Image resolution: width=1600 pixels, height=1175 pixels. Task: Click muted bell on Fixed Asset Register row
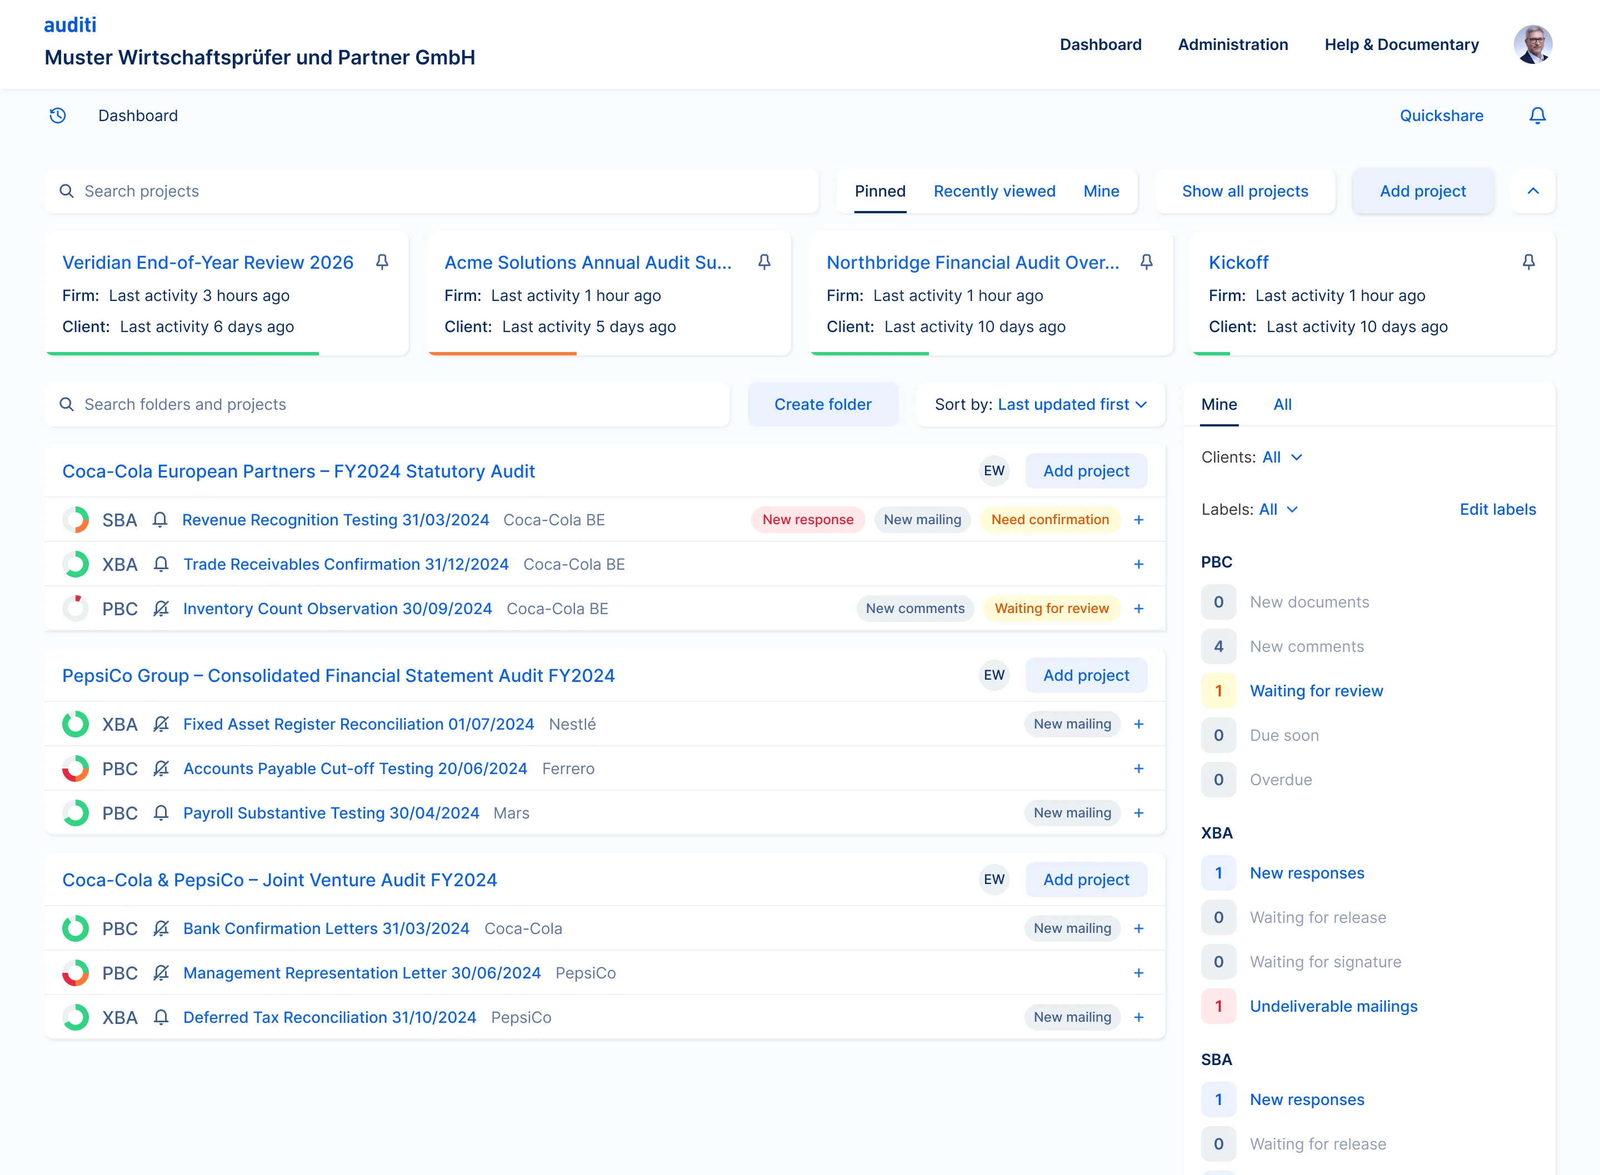tap(161, 724)
